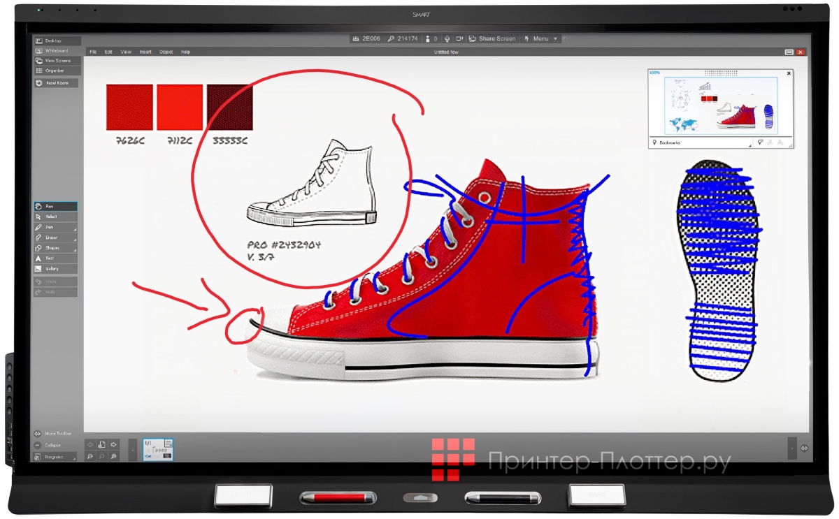Click the dark maroon 33333C swatch
This screenshot has height=519, width=839.
click(x=230, y=108)
